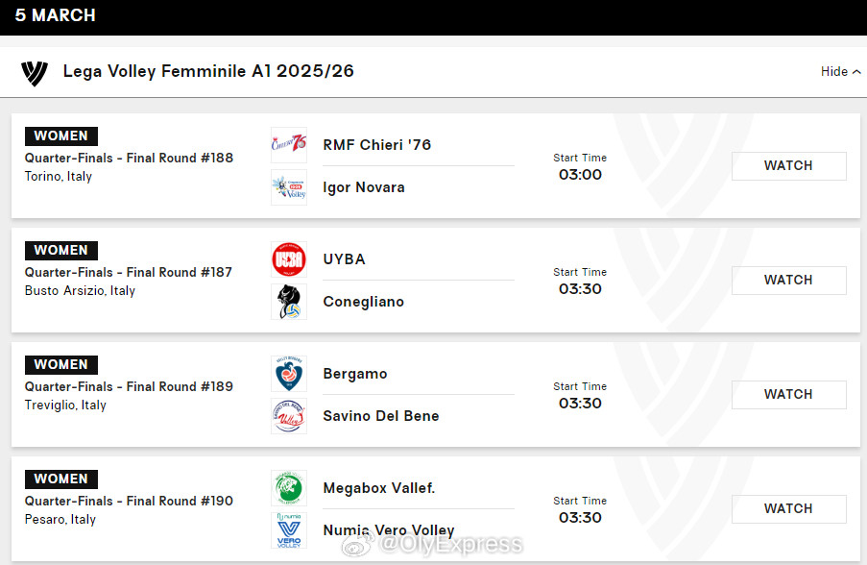
Task: Click the Igor Novara team logo
Action: click(289, 187)
